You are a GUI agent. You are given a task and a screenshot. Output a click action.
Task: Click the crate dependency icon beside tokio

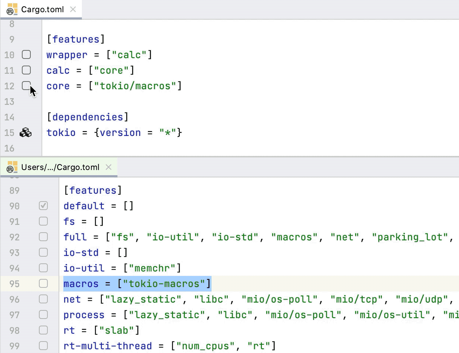[26, 132]
